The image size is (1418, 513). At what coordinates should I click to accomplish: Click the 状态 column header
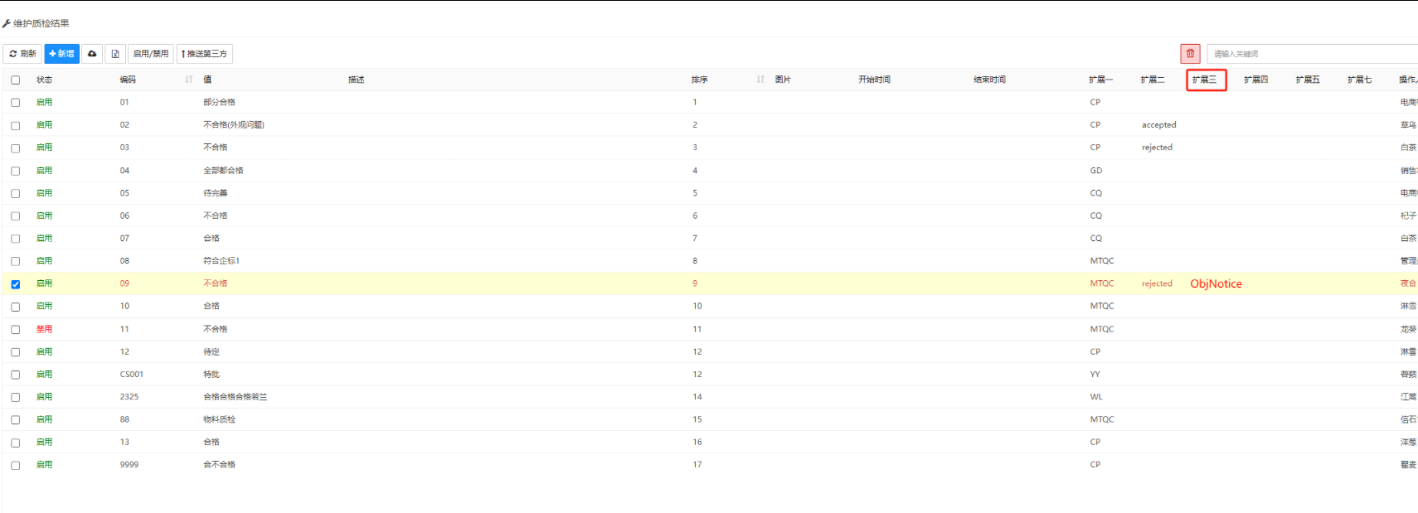pos(44,80)
